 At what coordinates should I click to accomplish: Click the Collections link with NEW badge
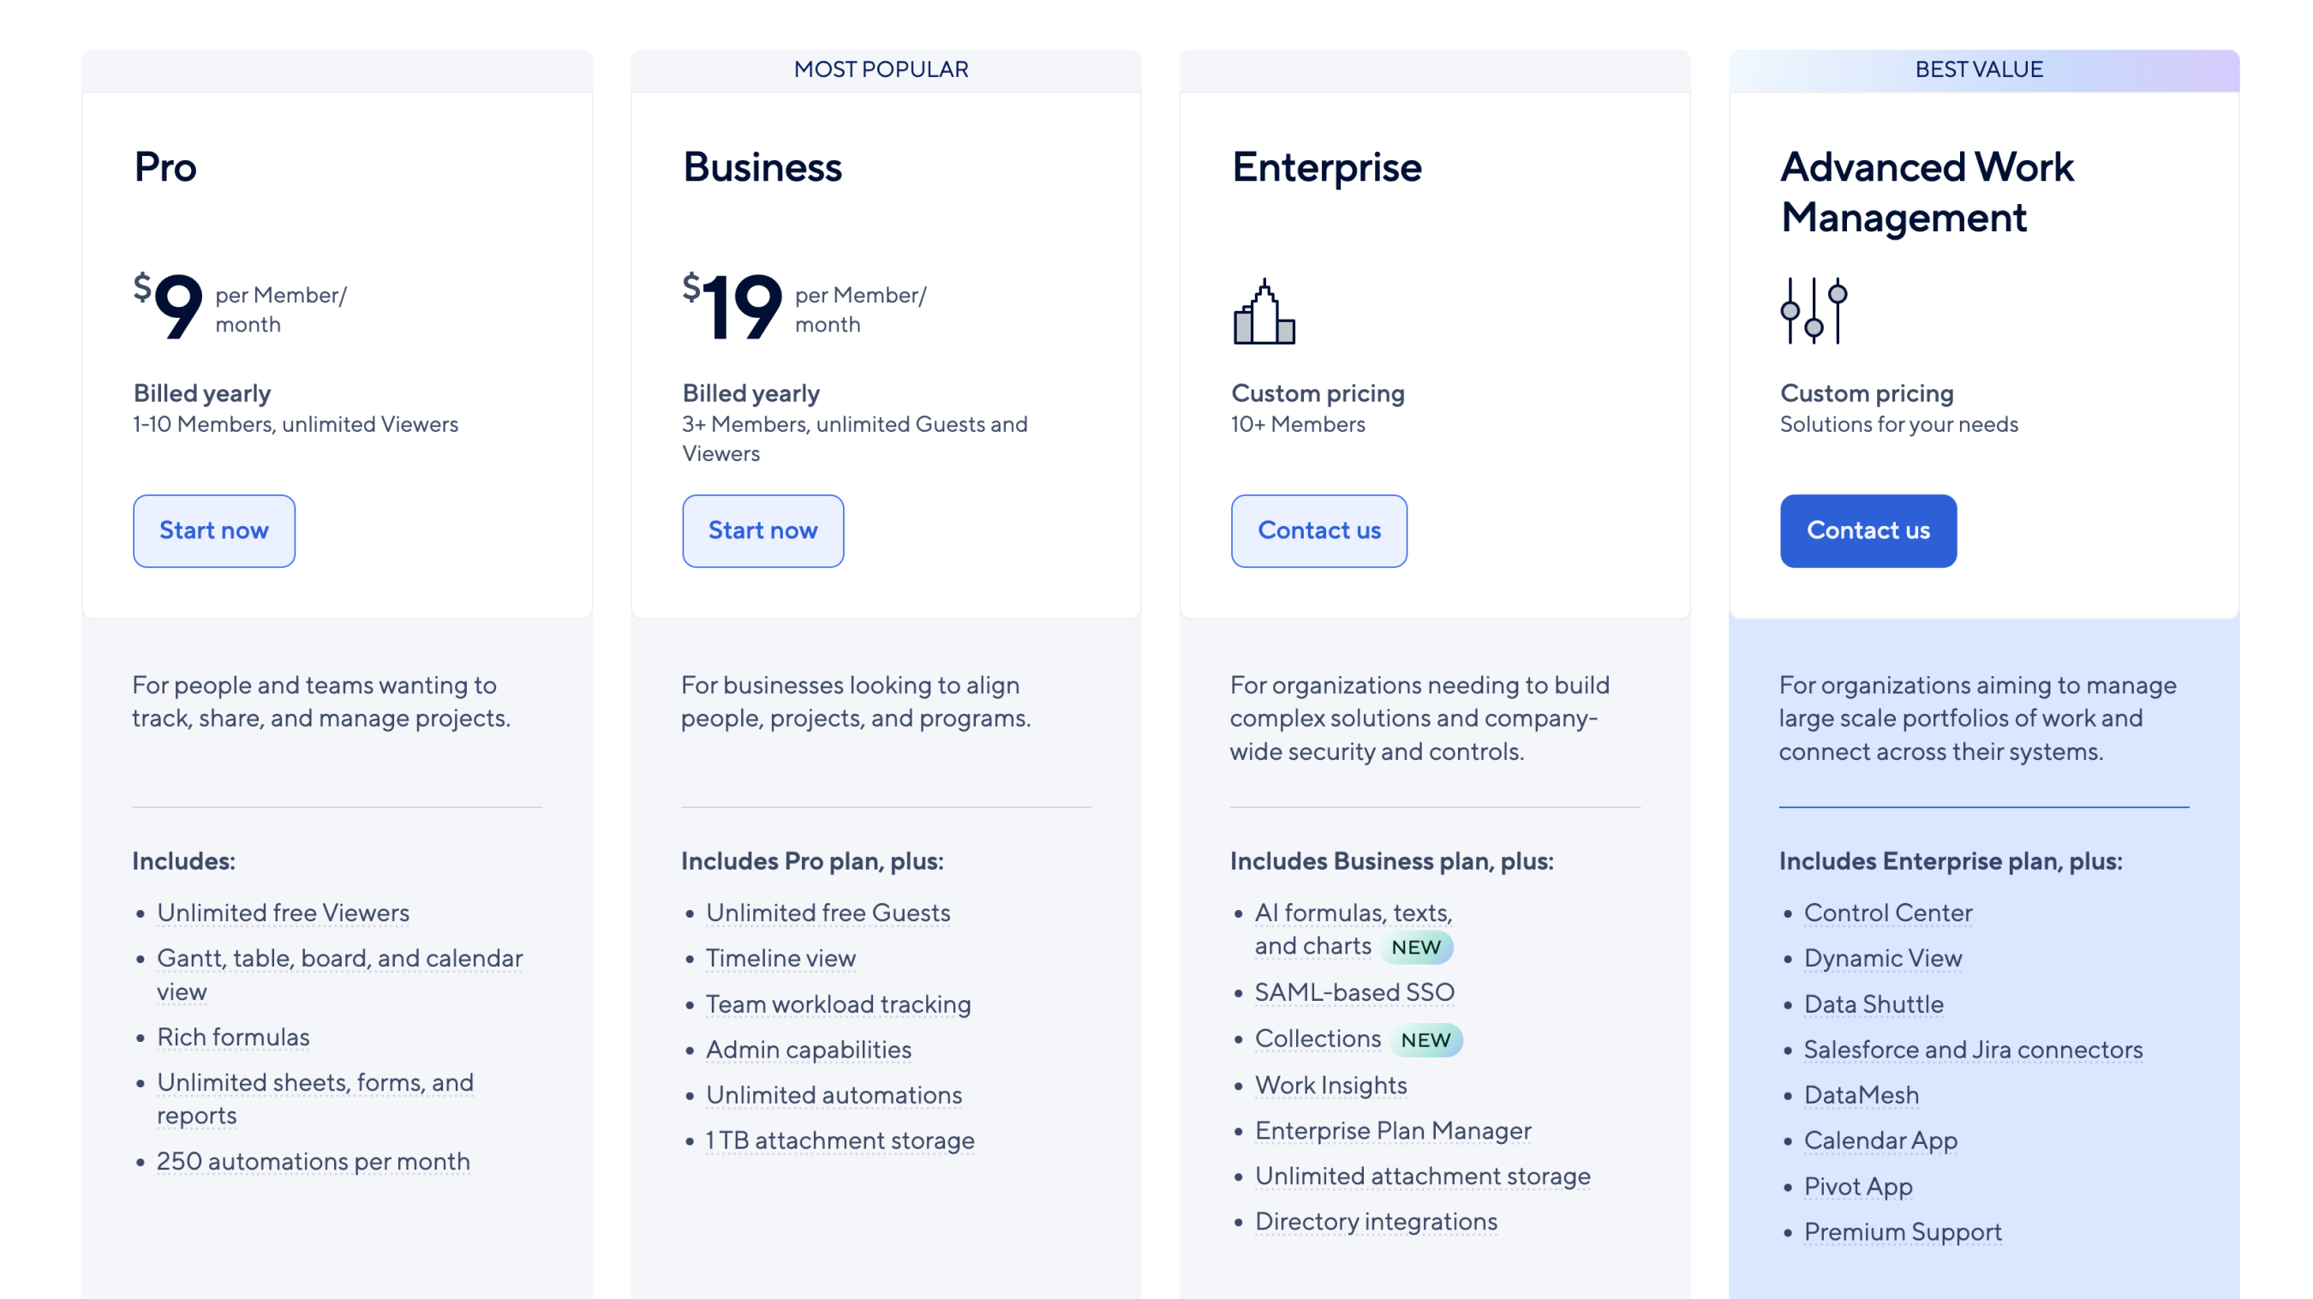[1318, 1039]
